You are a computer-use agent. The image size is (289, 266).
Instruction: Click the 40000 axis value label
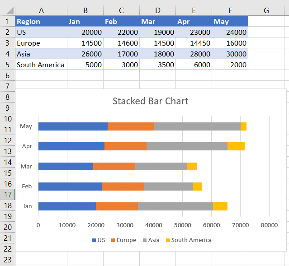[153, 225]
